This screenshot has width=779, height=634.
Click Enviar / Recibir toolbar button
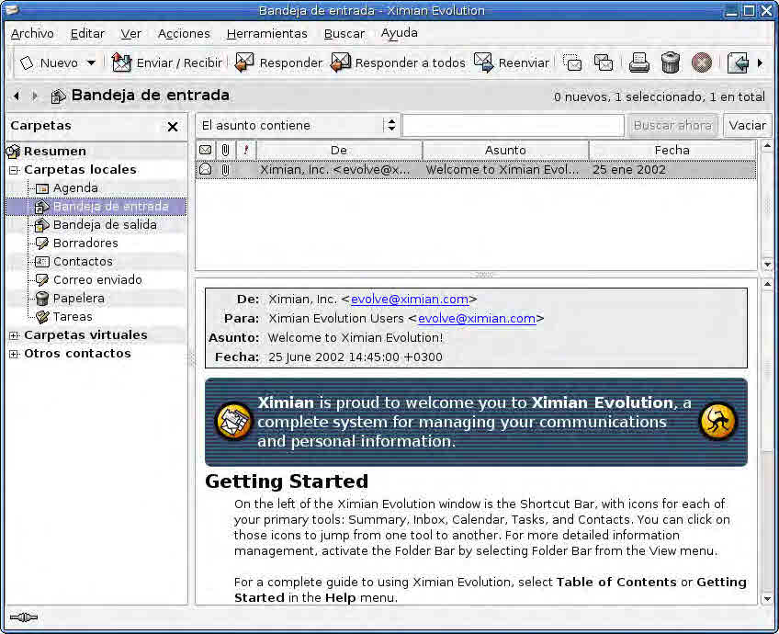pyautogui.click(x=166, y=63)
